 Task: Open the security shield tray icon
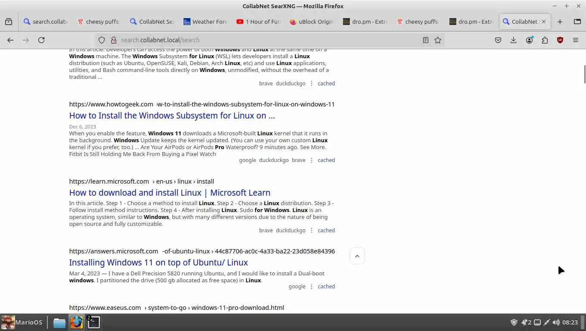(x=514, y=322)
